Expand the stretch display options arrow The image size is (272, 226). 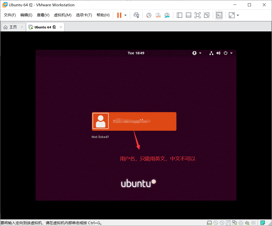[238, 15]
